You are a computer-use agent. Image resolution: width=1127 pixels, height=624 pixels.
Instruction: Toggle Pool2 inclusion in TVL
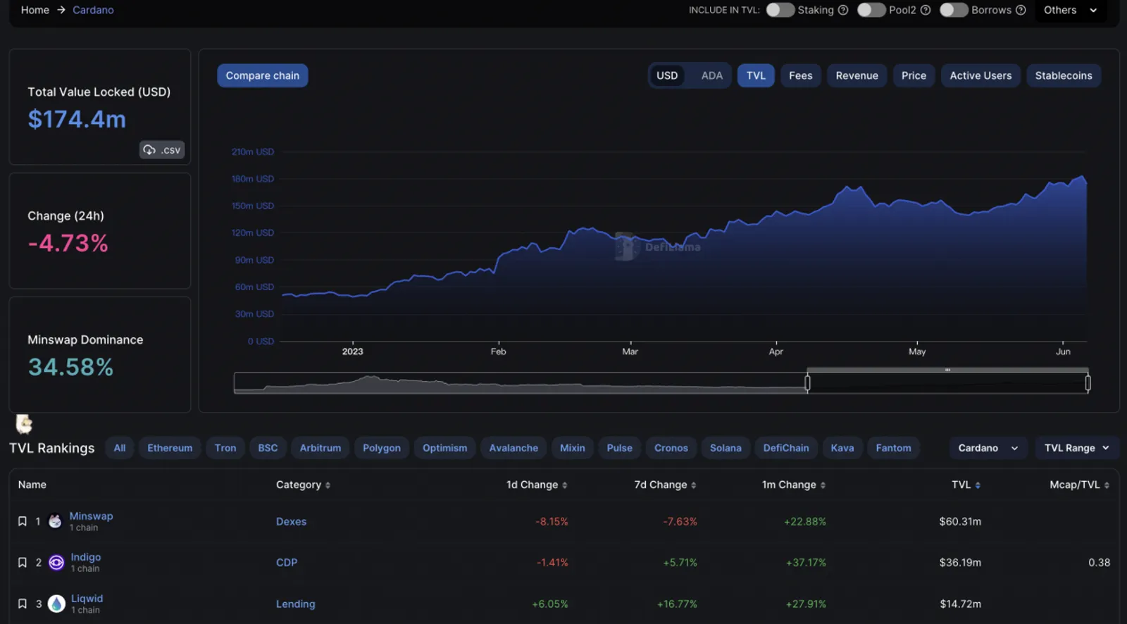pyautogui.click(x=871, y=10)
